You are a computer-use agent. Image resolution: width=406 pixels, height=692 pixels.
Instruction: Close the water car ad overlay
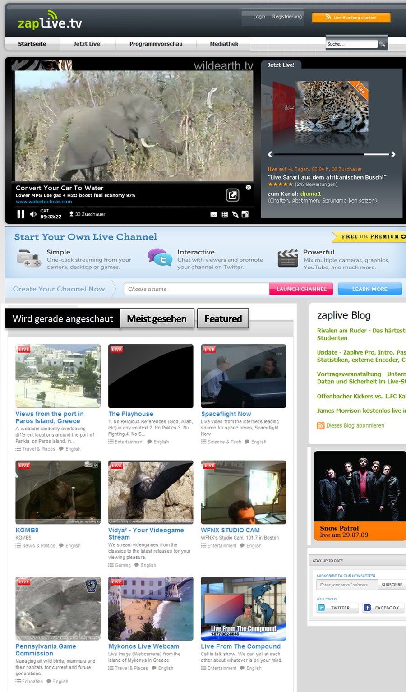click(x=249, y=187)
